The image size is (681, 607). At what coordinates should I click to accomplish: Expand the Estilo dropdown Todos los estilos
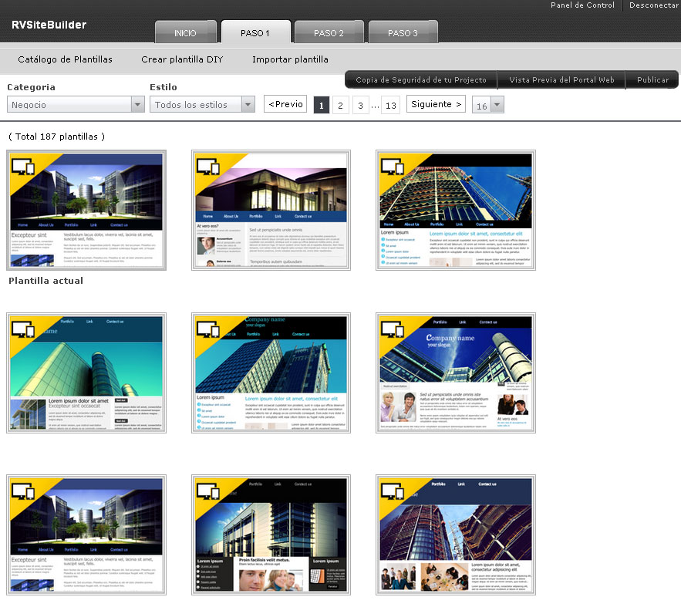point(202,104)
